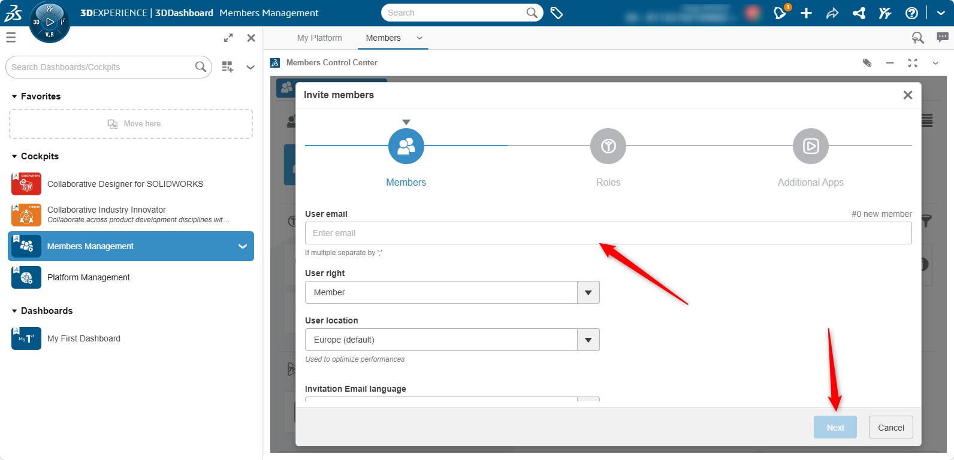954x460 pixels.
Task: Click the Members Control Center tag icon
Action: tap(867, 62)
